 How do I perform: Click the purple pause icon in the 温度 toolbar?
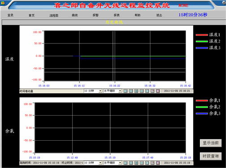click(158, 91)
